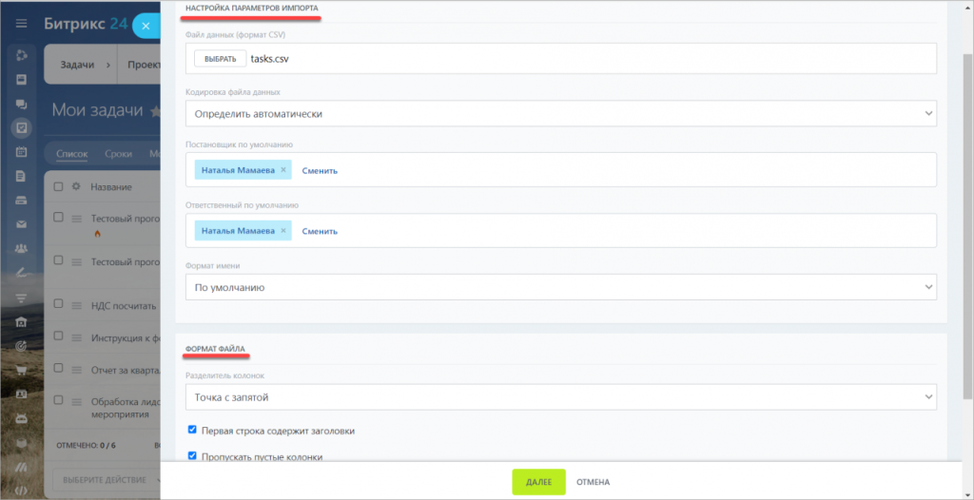Remove Наталья Мамаева from Ответственный field

(283, 230)
